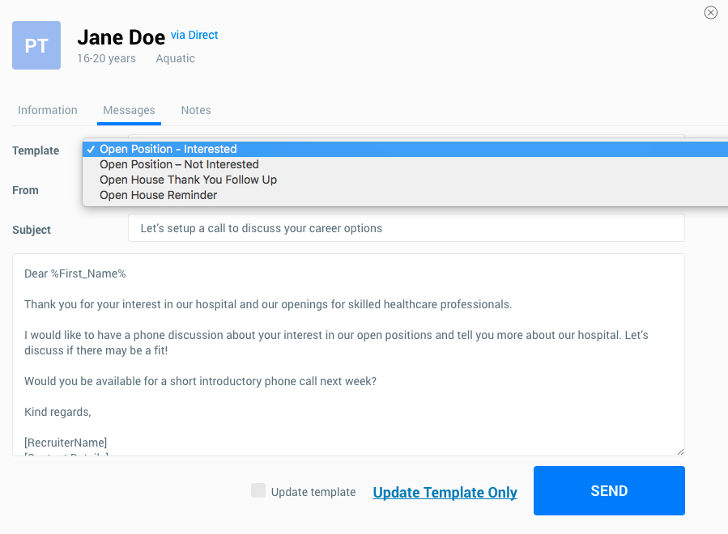Grab the message box resize handle
The height and width of the screenshot is (534, 728).
679,451
